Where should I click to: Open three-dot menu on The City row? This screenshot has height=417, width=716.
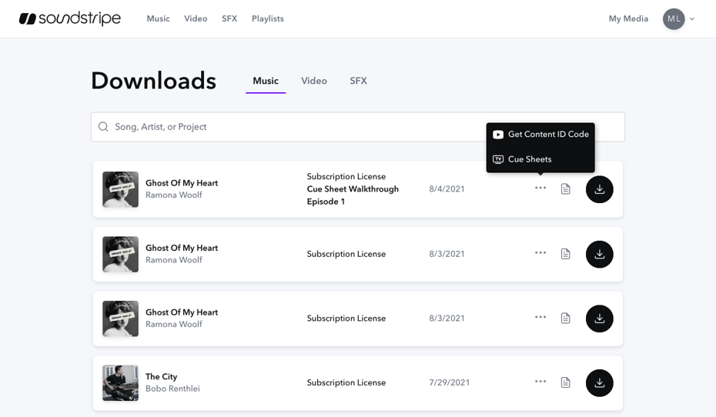[540, 382]
